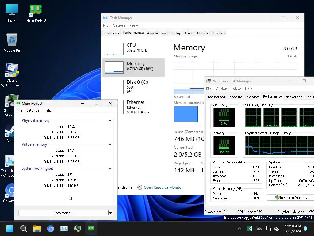Image resolution: width=314 pixels, height=236 pixels.
Task: Open the Mem Reduct desktop shortcut
Action: click(36, 13)
